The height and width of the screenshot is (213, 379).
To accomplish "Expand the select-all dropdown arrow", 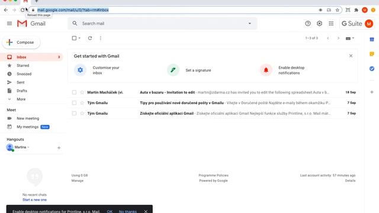I will (x=79, y=38).
